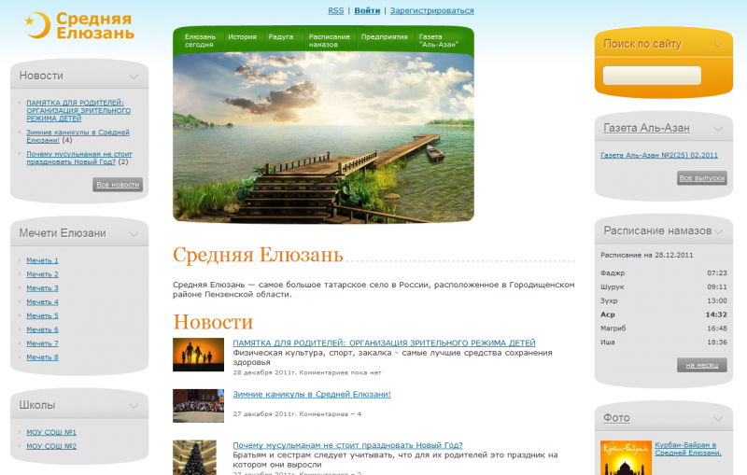Open Курбан-Байрам в Средней Елюзани photo link
This screenshot has width=747, height=475.
point(688,449)
